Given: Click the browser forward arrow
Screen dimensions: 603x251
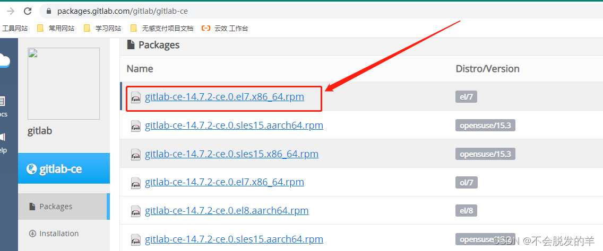Looking at the screenshot, I should click(x=11, y=11).
